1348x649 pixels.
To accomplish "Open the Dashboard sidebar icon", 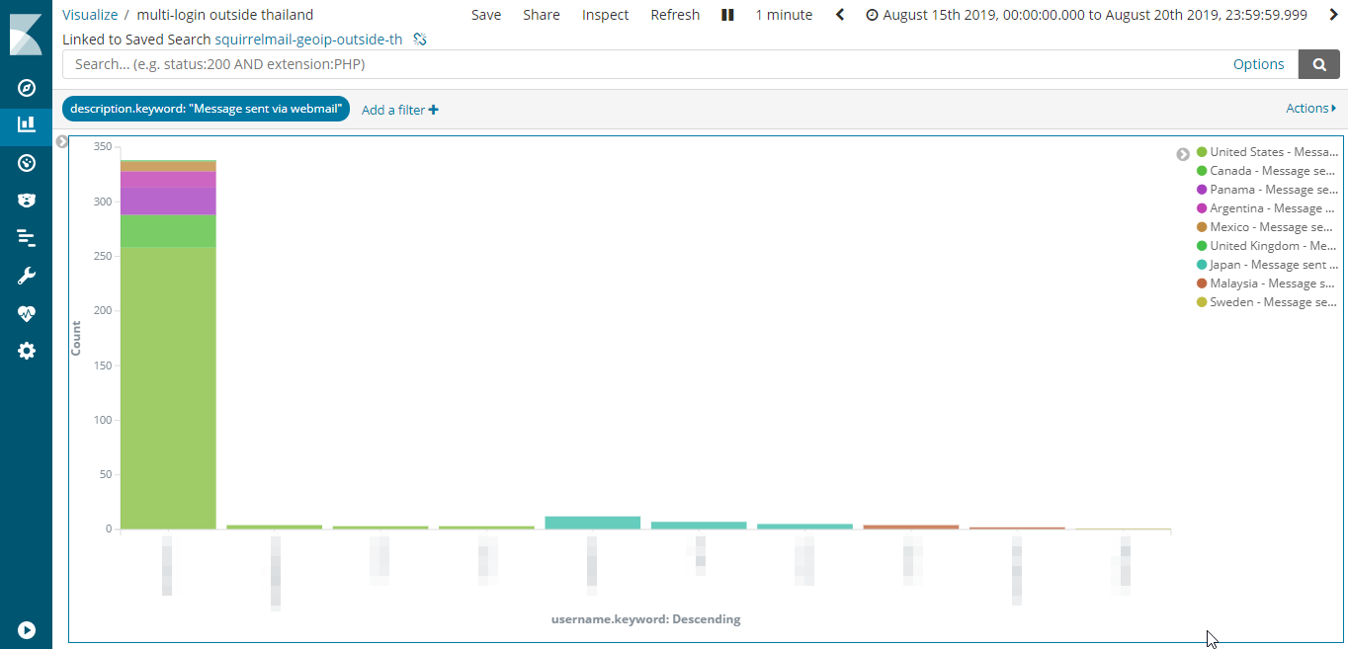I will (x=27, y=163).
